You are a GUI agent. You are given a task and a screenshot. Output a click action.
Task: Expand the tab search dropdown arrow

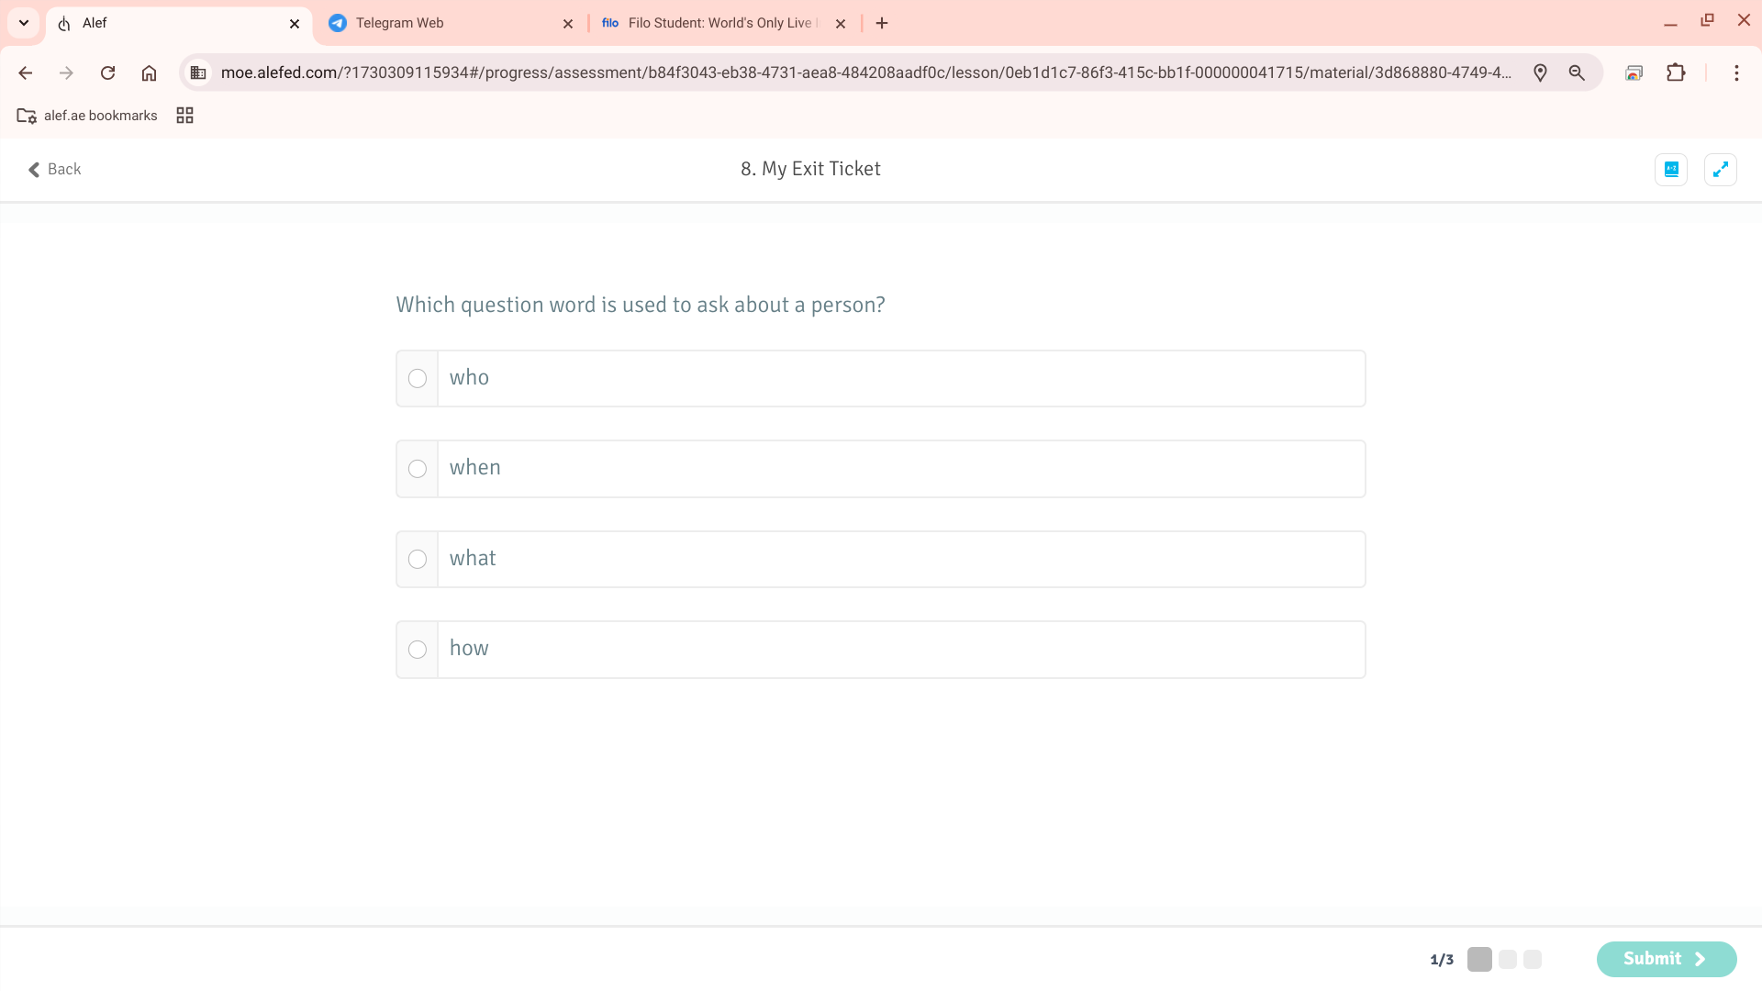point(24,23)
